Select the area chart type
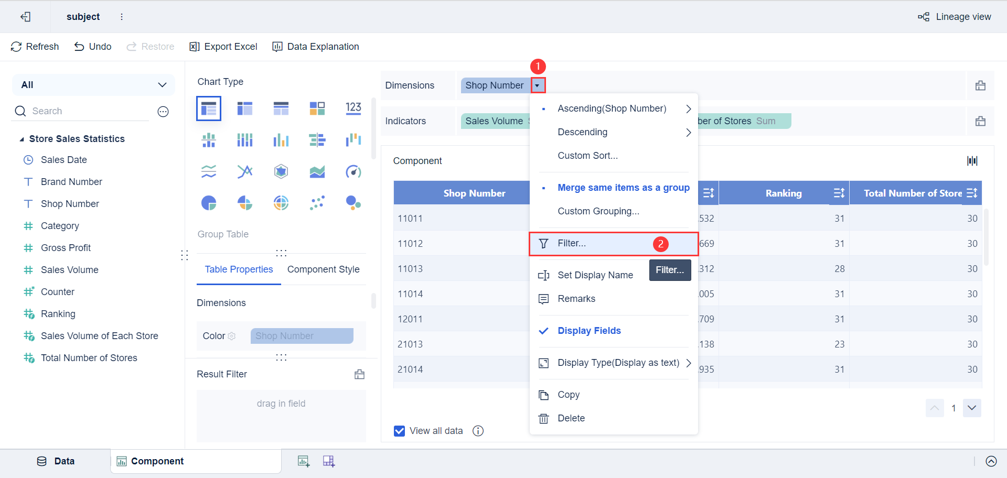 tap(317, 171)
